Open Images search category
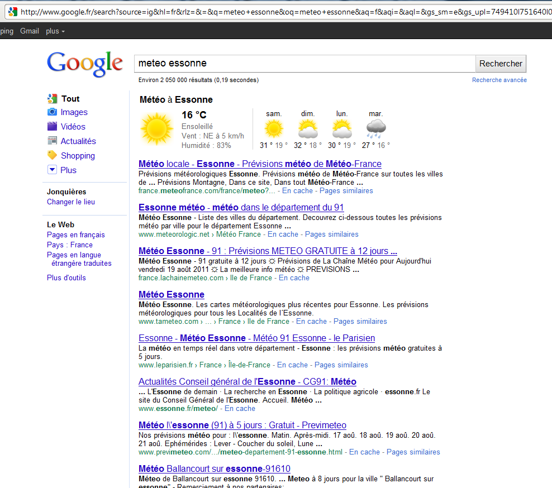 pyautogui.click(x=74, y=112)
